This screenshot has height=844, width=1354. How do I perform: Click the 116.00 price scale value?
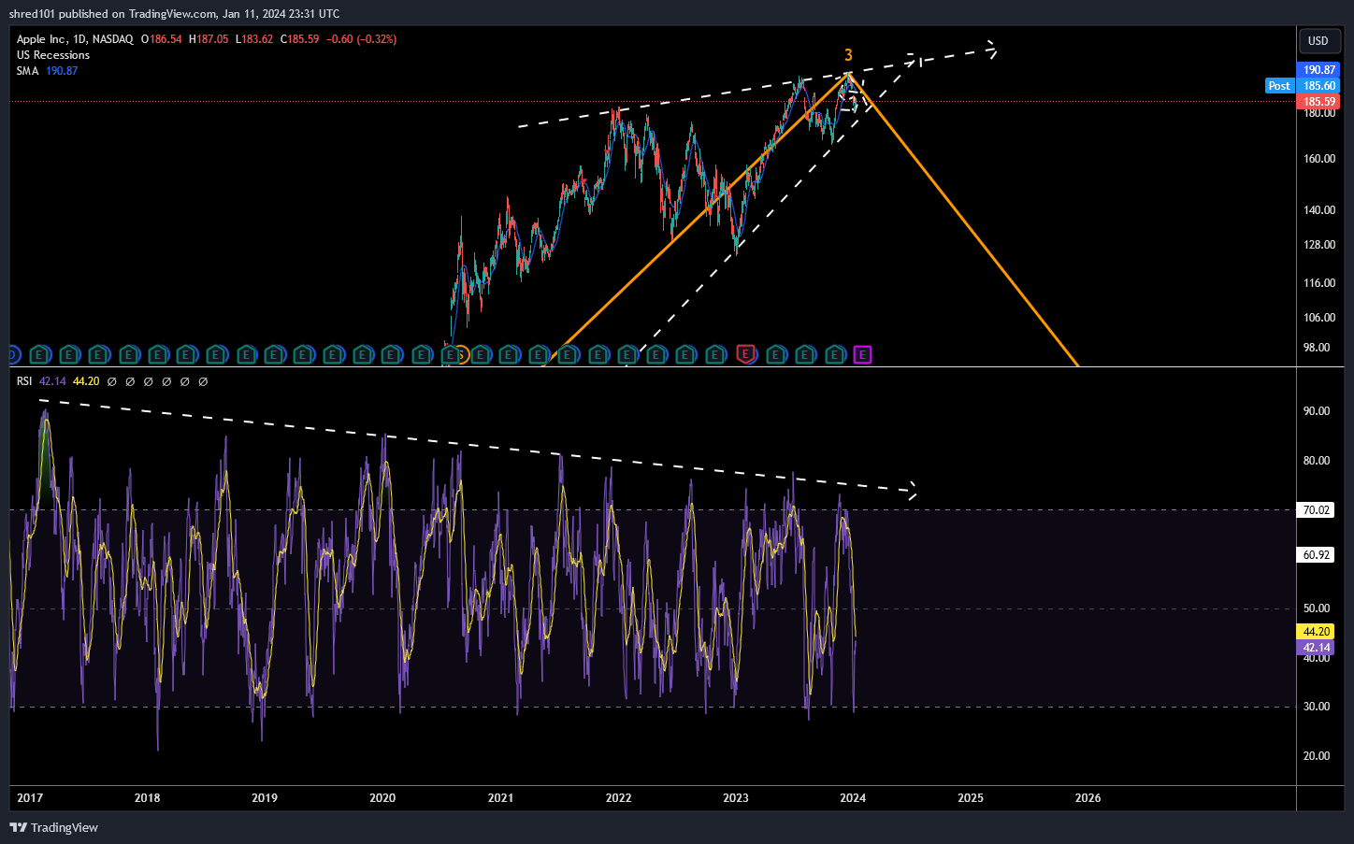click(x=1319, y=283)
